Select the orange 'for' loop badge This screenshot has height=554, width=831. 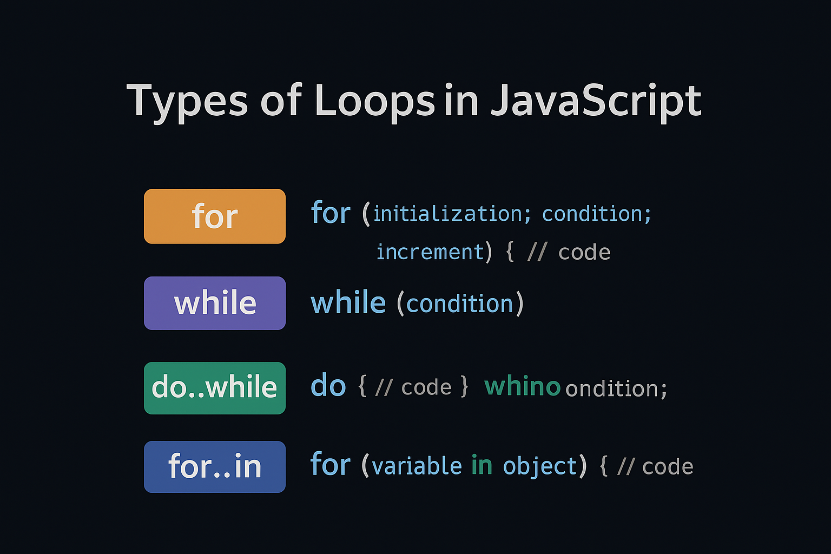tap(214, 216)
